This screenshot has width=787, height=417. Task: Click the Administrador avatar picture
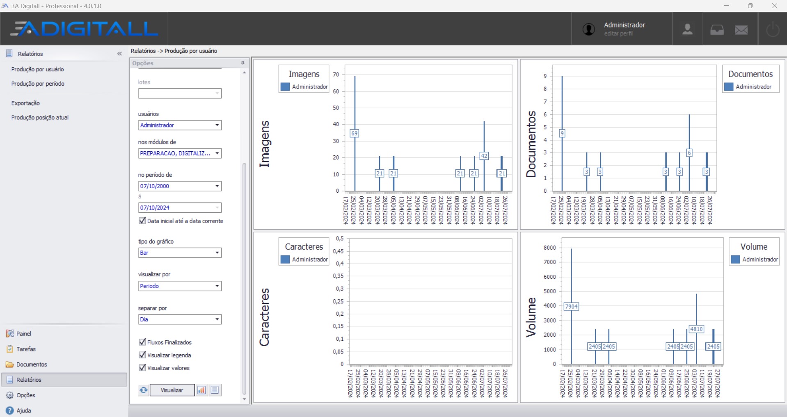589,30
